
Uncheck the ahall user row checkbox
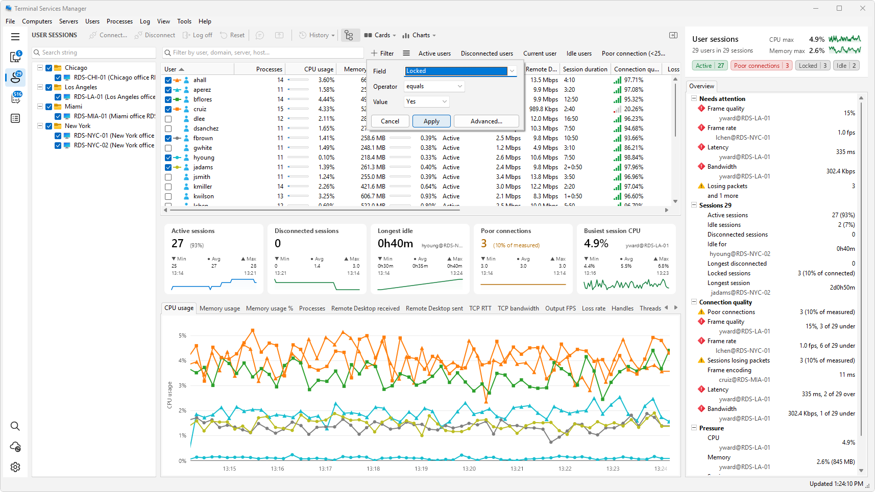[x=168, y=80]
